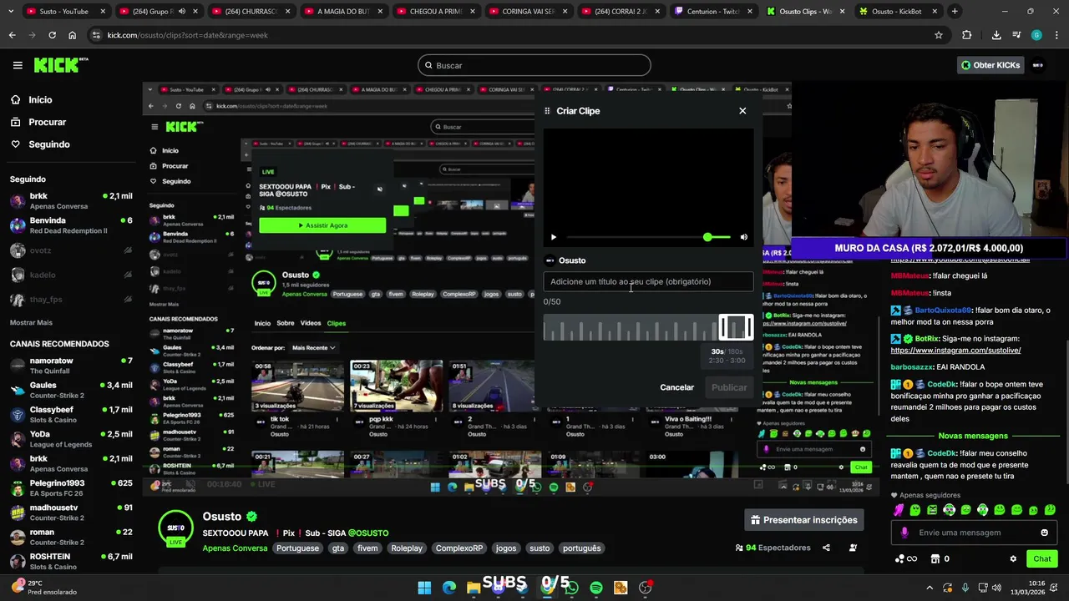
Task: Bookmark this page with the star
Action: tap(939, 35)
